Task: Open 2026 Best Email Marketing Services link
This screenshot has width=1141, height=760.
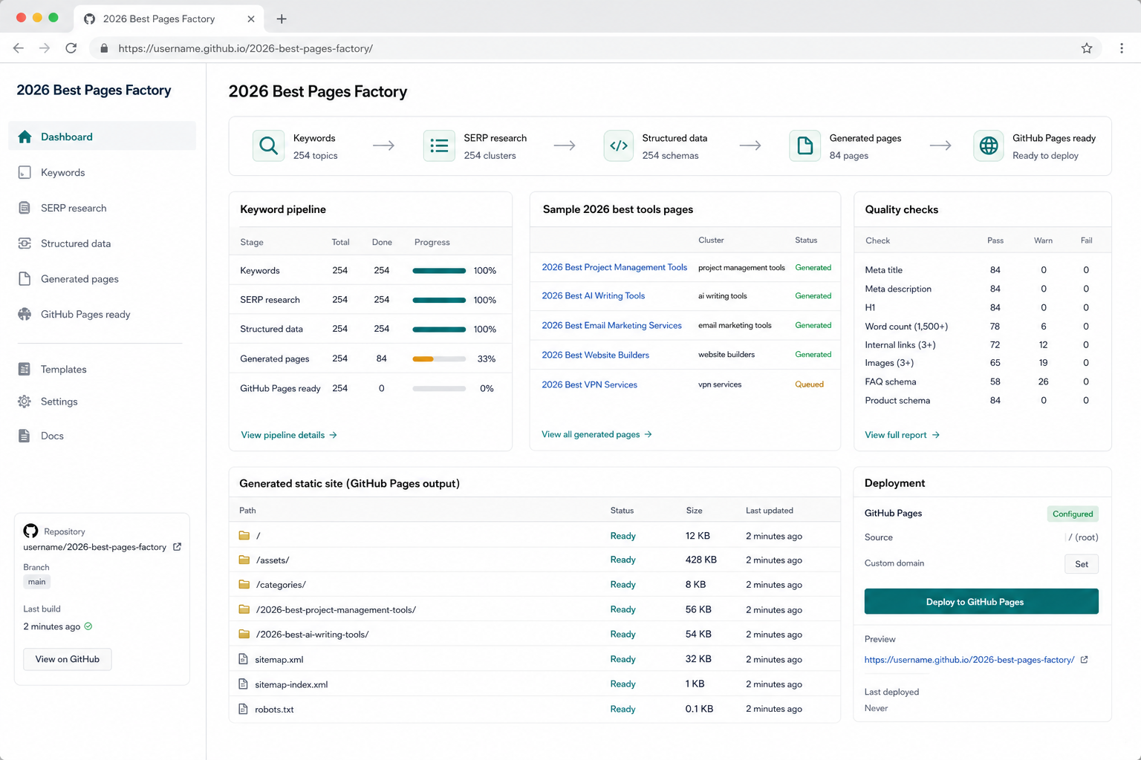Action: coord(611,325)
